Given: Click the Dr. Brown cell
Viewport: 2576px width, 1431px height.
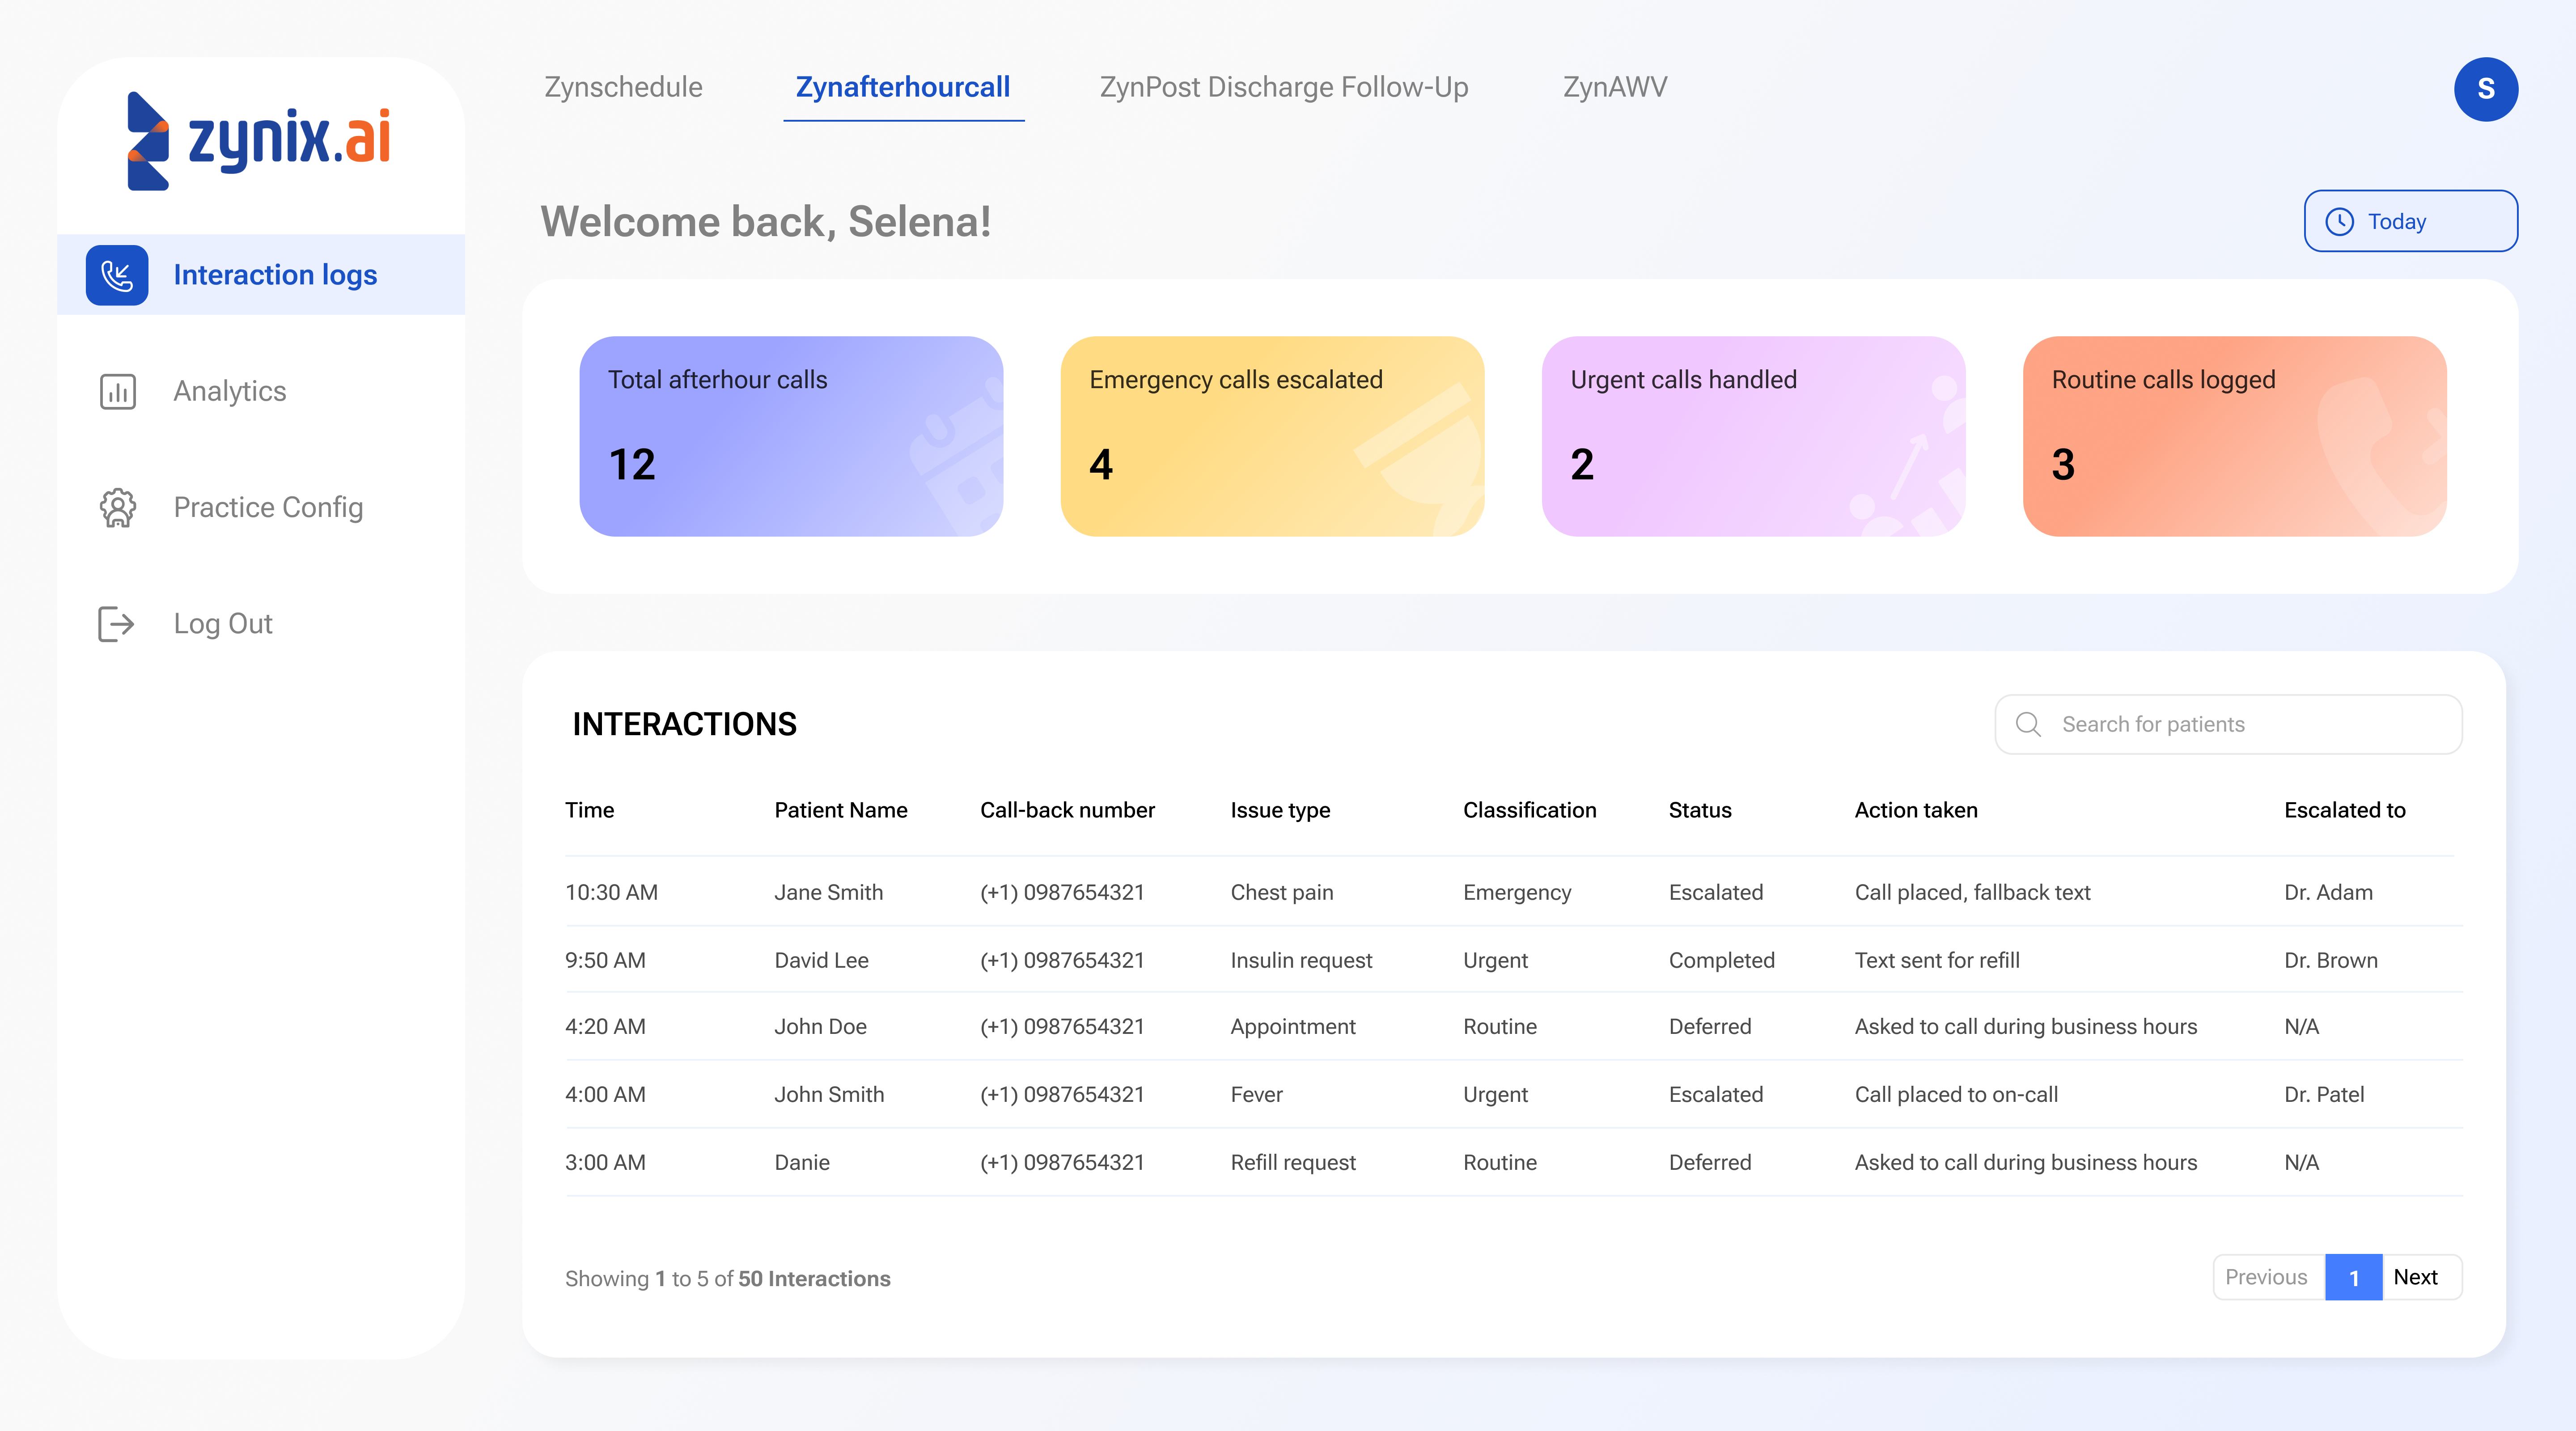Looking at the screenshot, I should (x=2331, y=960).
